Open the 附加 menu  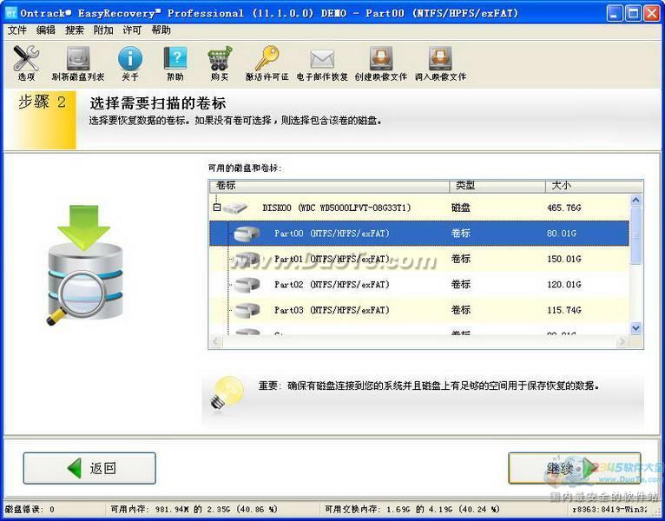pyautogui.click(x=103, y=30)
